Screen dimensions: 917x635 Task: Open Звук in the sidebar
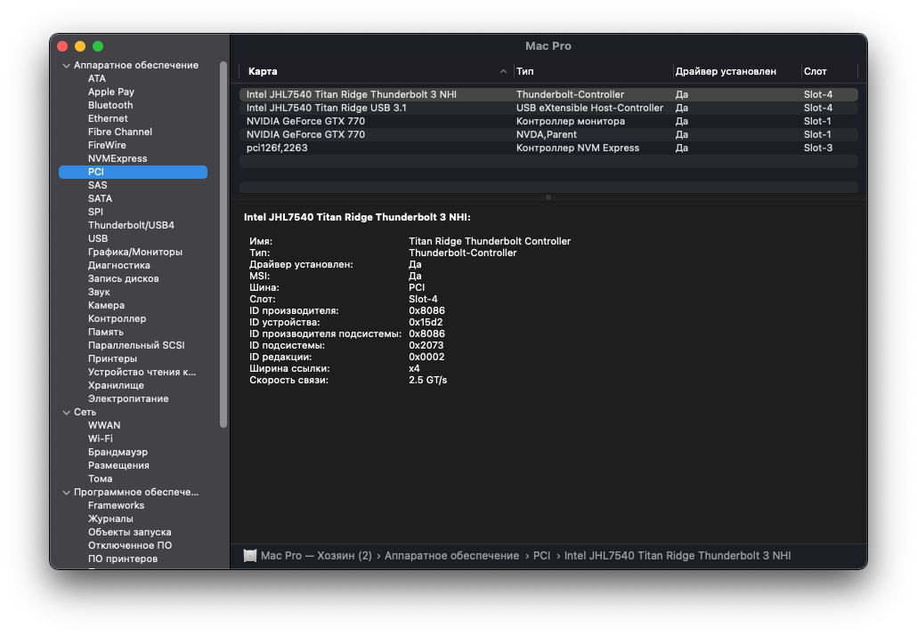click(99, 292)
